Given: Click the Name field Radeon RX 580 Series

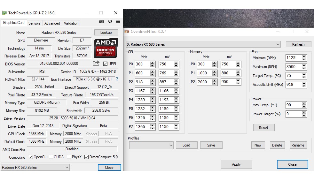Looking at the screenshot, I should 59,33.
